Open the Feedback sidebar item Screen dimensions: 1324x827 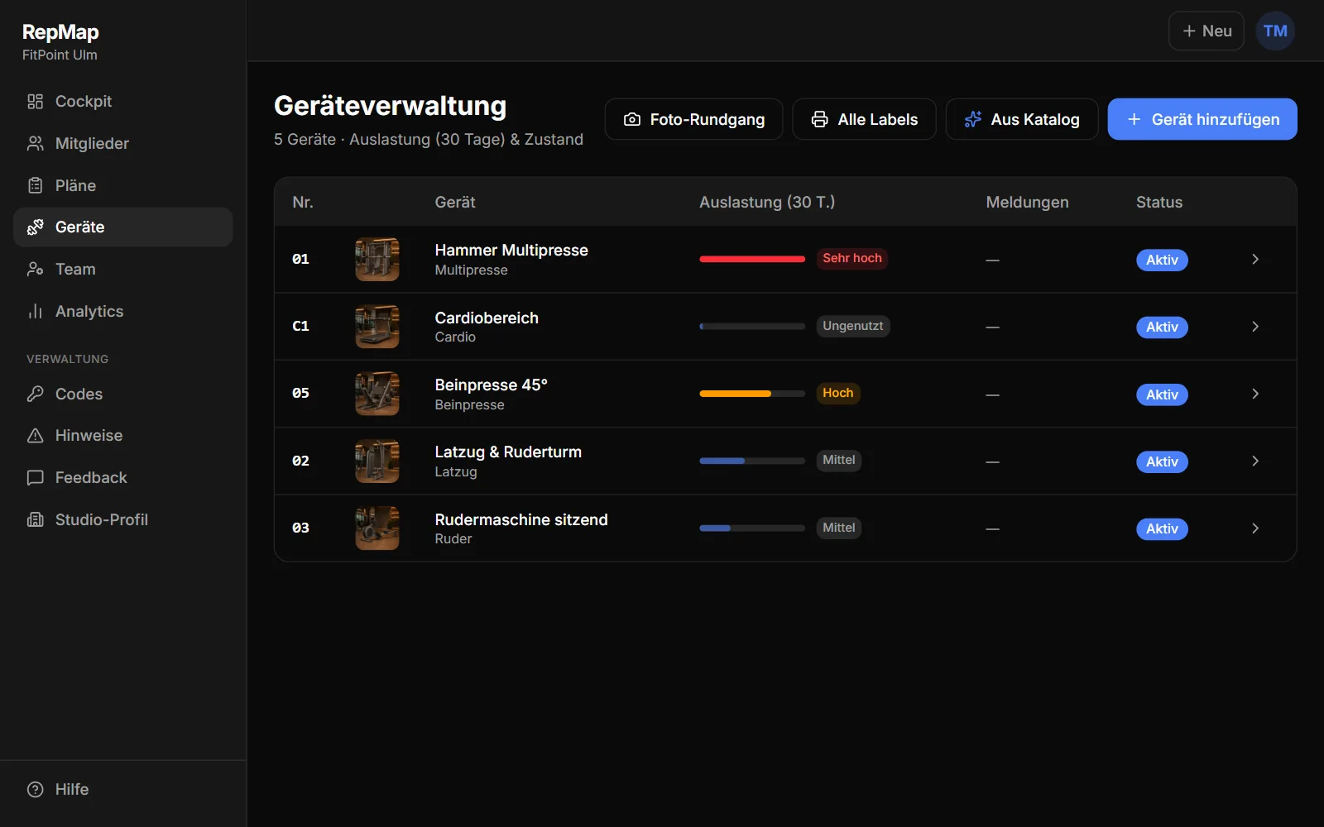tap(123, 478)
